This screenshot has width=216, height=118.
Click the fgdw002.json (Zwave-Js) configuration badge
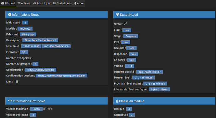point(40,70)
